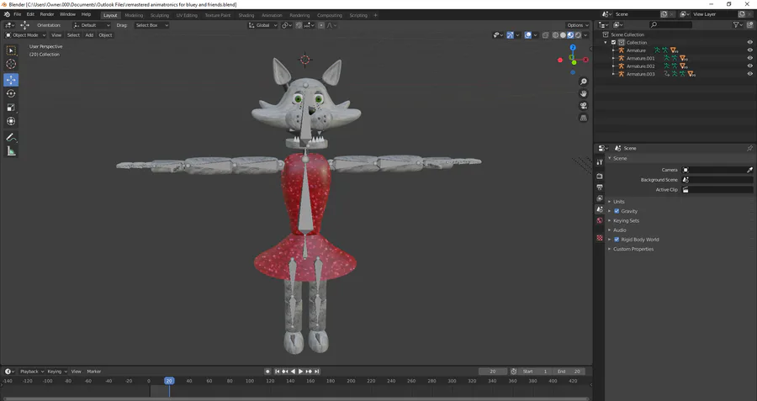
Task: Open the viewport Add menu
Action: pos(89,34)
